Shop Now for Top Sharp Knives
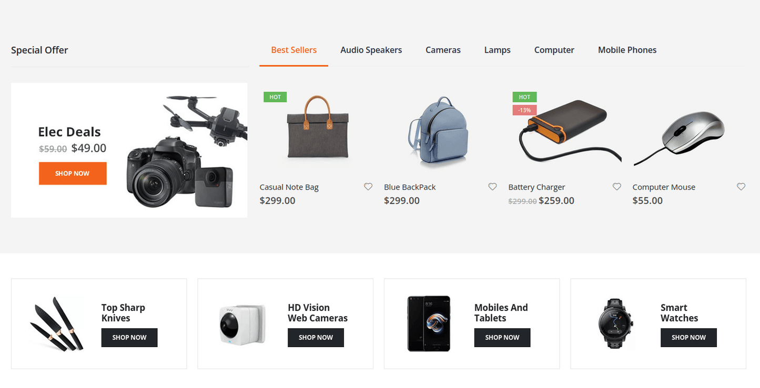Screen dimensions: 760x388 coord(129,338)
